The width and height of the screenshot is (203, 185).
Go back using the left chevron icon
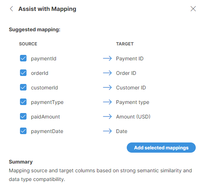(11, 9)
